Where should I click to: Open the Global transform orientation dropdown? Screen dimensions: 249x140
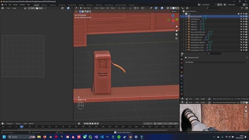pyautogui.click(x=123, y=8)
